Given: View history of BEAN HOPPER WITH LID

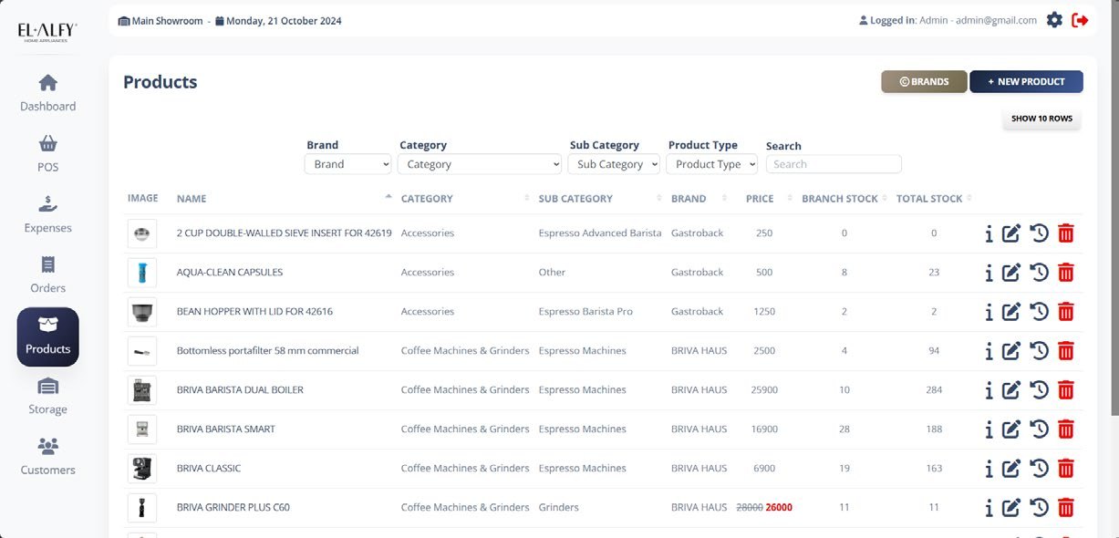Looking at the screenshot, I should coord(1039,312).
